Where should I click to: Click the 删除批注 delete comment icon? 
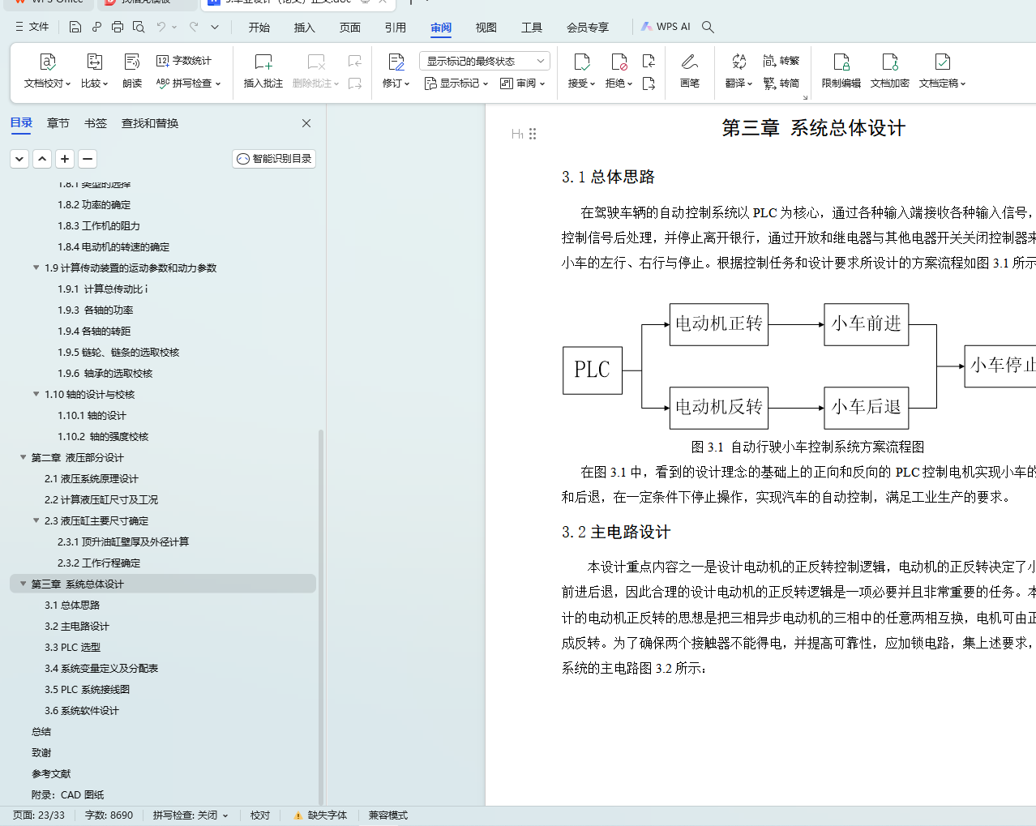316,62
